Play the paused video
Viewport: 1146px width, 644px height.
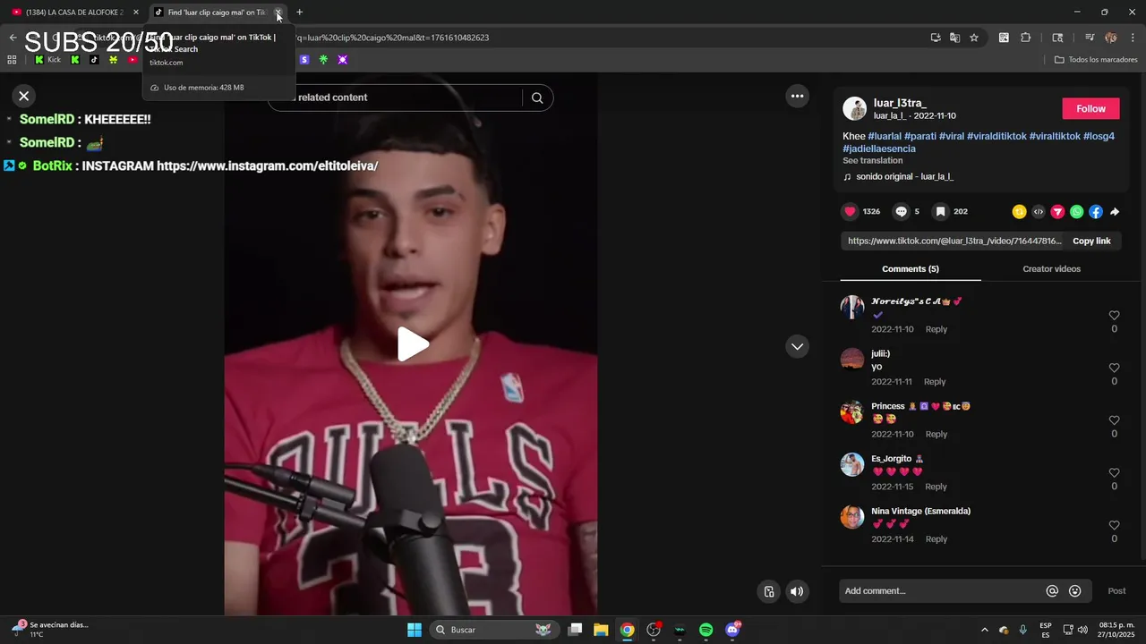click(x=412, y=345)
